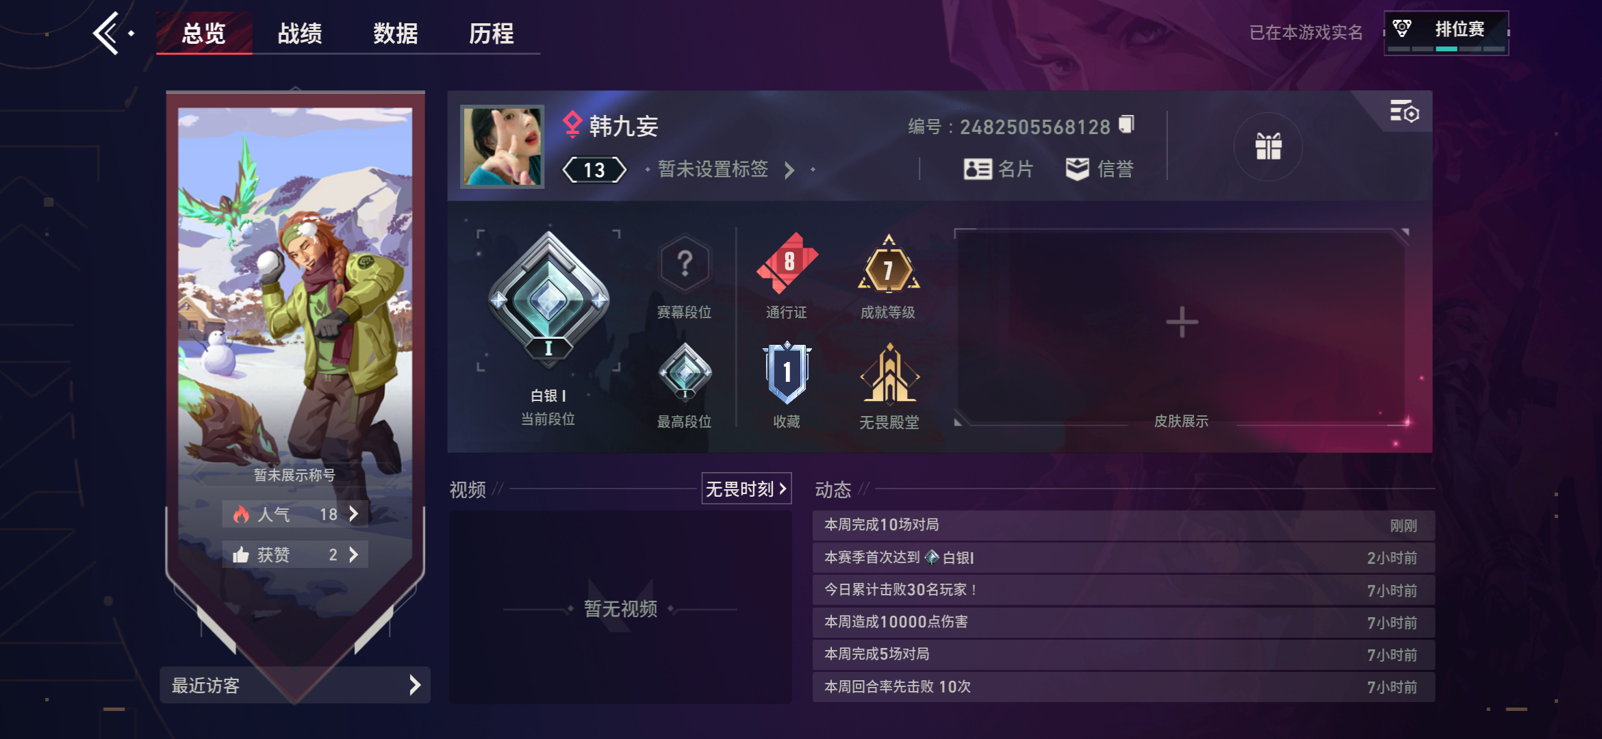Viewport: 1602px width, 739px height.
Task: Expand the 暂未设置标签 tag chevron
Action: click(x=789, y=170)
